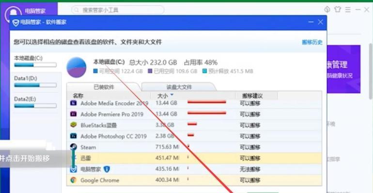Click 可以搬移 in the Google Chrome row

point(250,180)
